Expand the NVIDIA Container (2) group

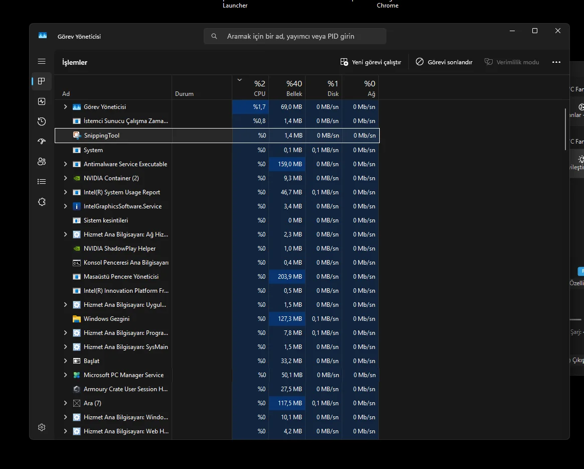tap(65, 178)
